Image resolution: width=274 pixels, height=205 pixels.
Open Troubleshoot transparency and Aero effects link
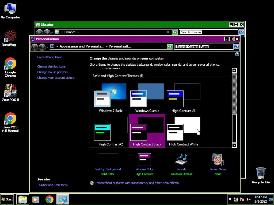tap(137, 183)
